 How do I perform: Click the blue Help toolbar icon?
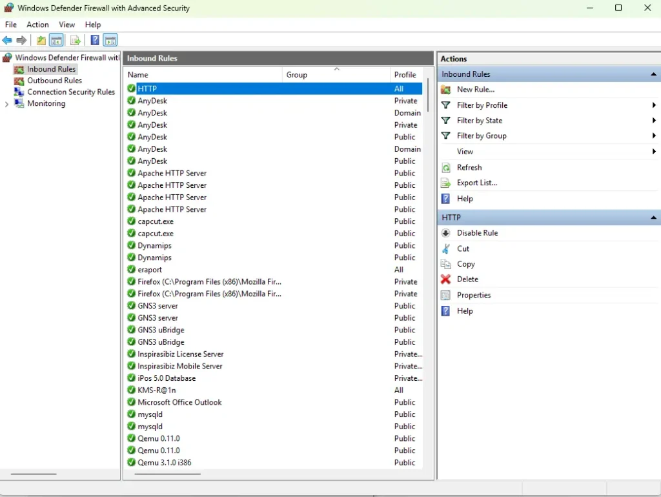click(95, 40)
